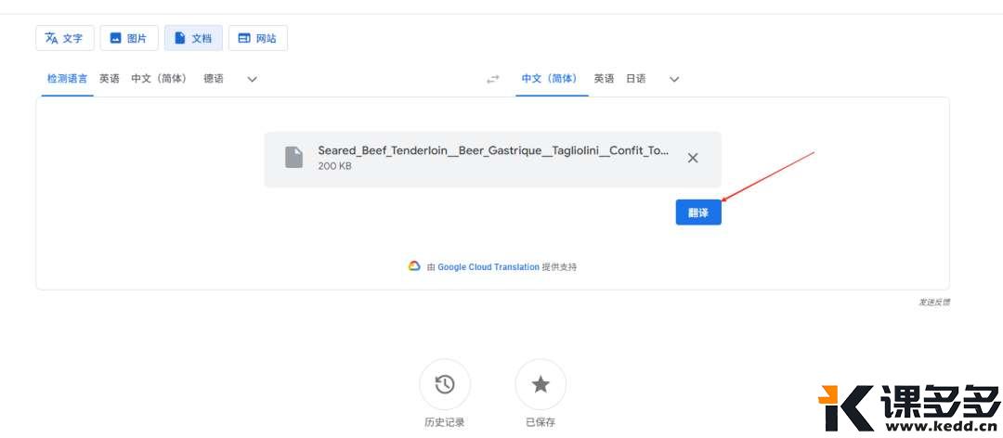Screen dimensions: 1003x438
Task: Set target language to 日语
Action: [x=636, y=79]
